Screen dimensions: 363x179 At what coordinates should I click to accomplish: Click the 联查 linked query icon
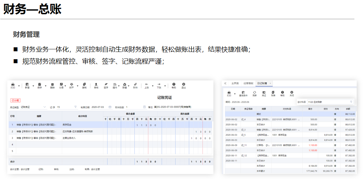click(x=124, y=84)
